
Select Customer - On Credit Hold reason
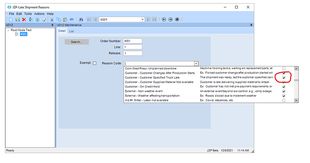[142, 87]
